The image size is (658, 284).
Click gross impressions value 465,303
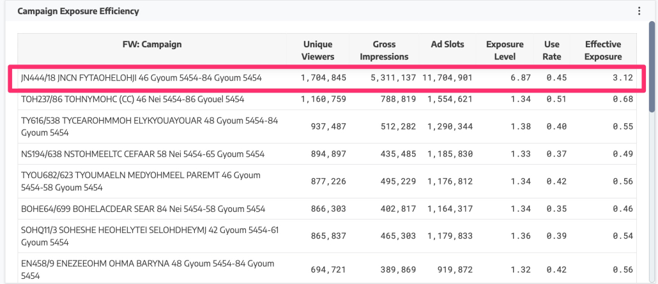(x=397, y=235)
